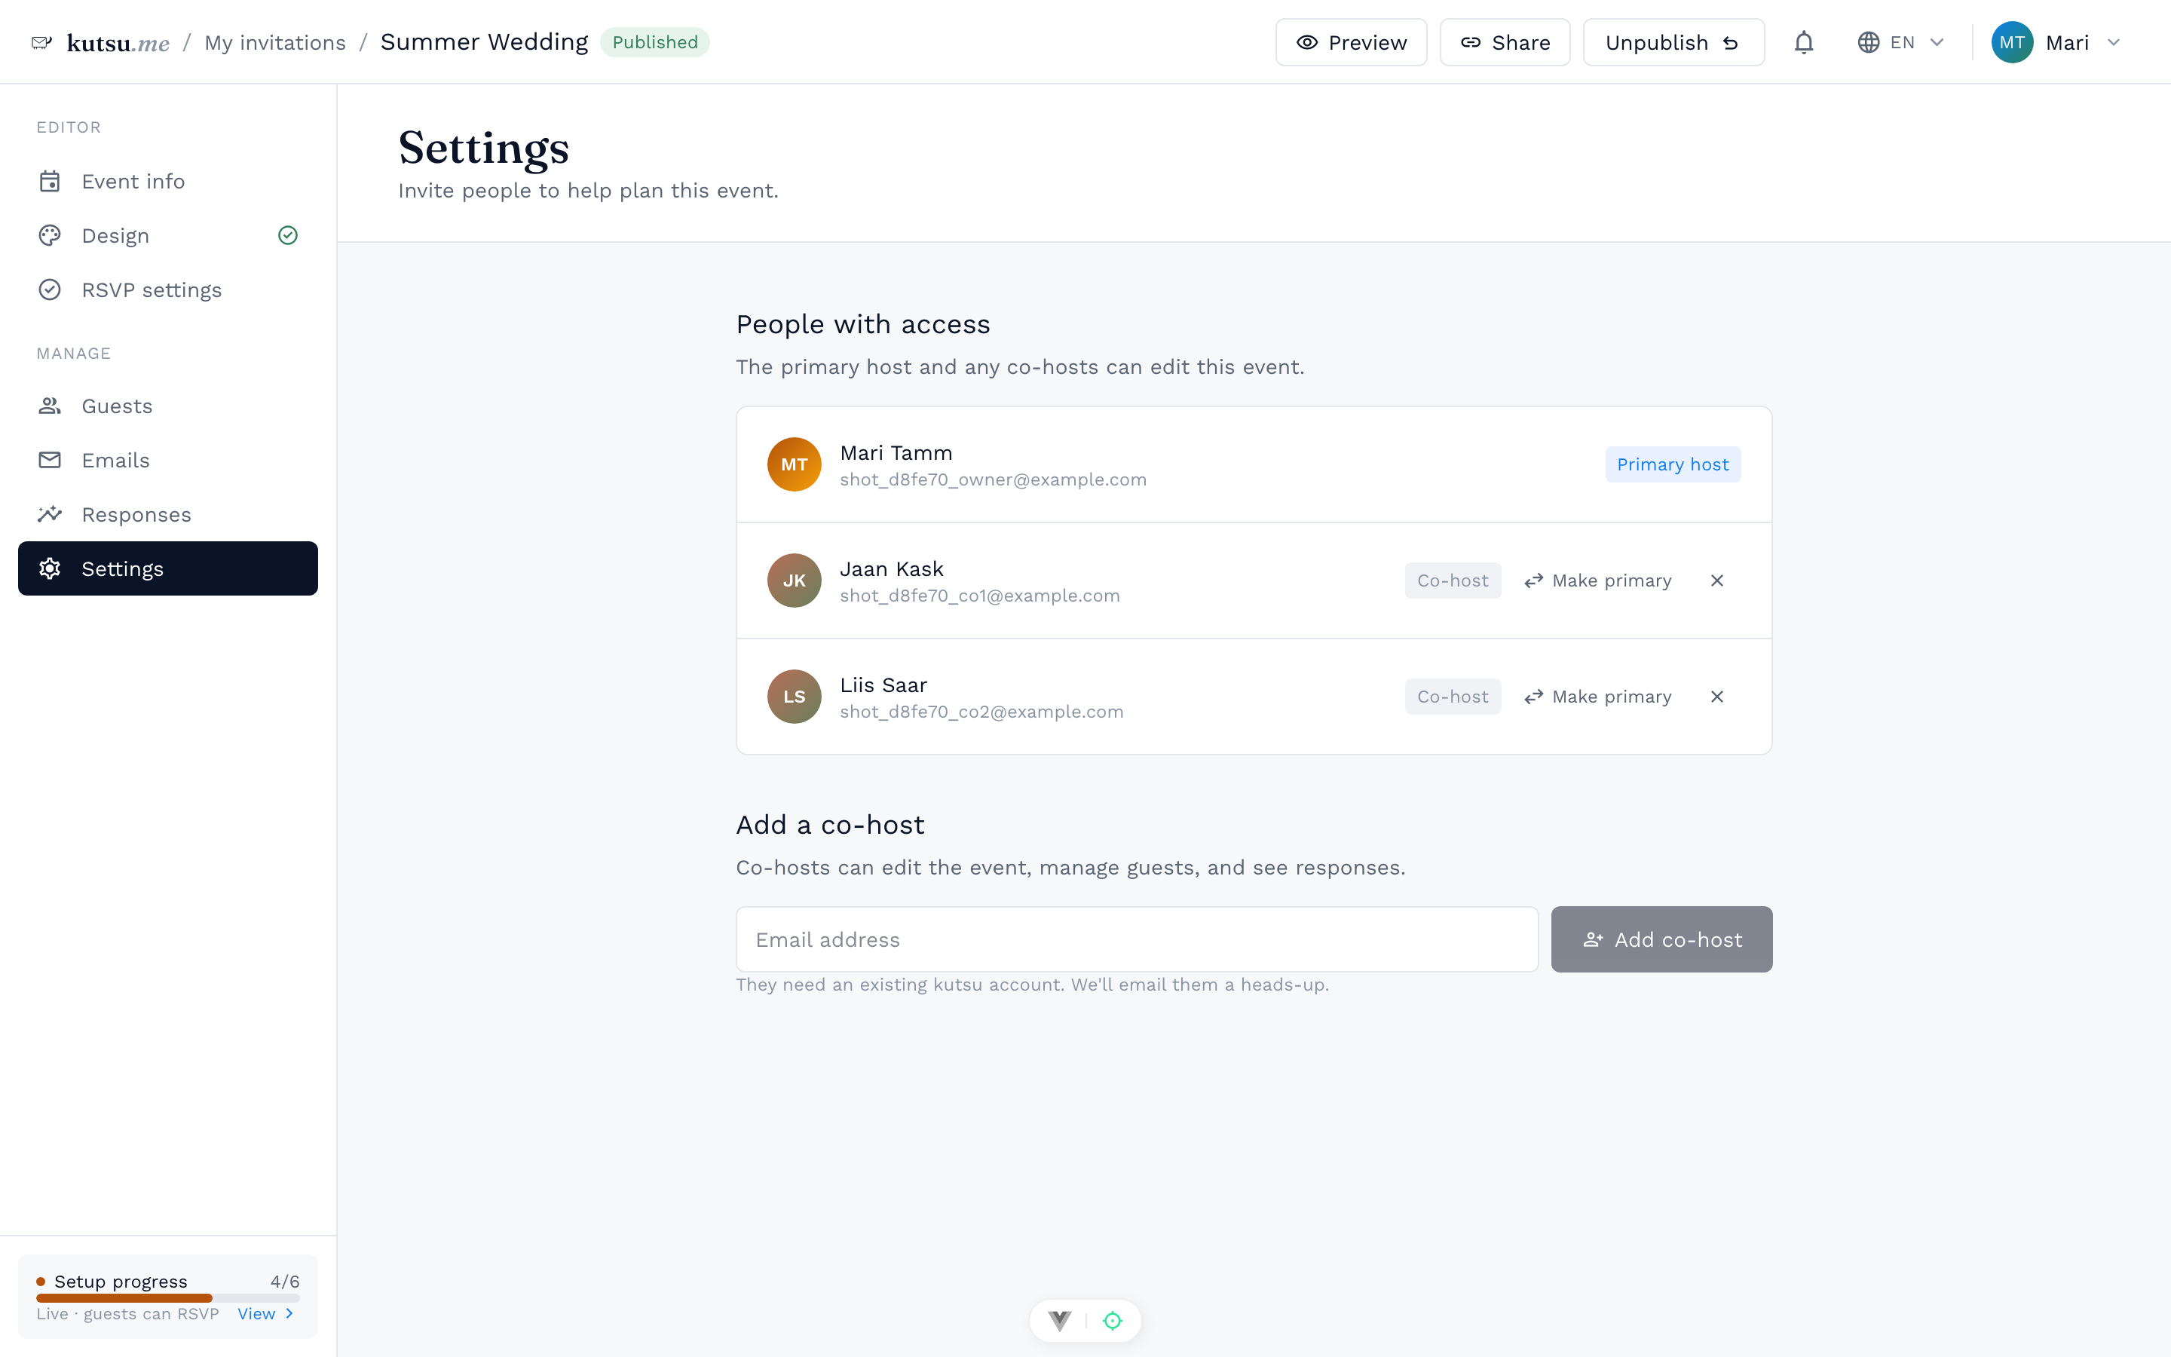Viewport: 2171px width, 1357px height.
Task: Click the Design completed checkmark icon
Action: click(x=288, y=235)
